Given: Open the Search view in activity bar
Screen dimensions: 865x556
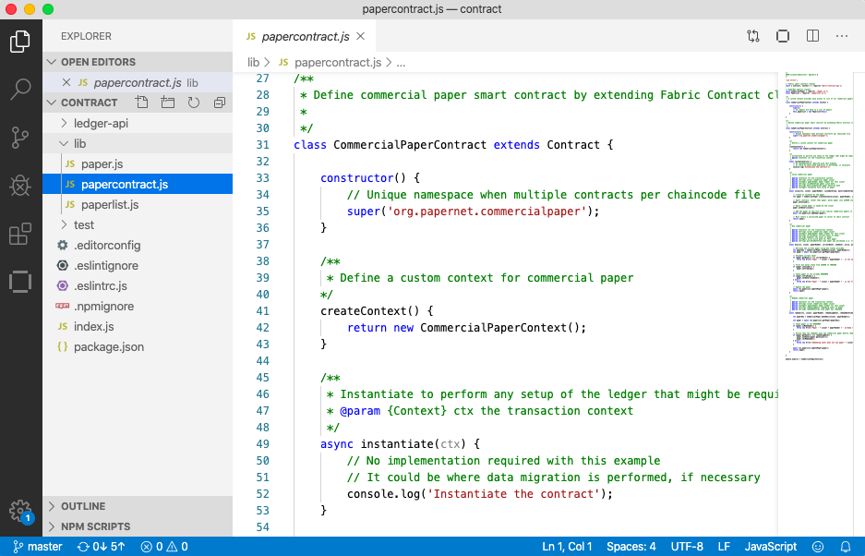Looking at the screenshot, I should point(20,90).
